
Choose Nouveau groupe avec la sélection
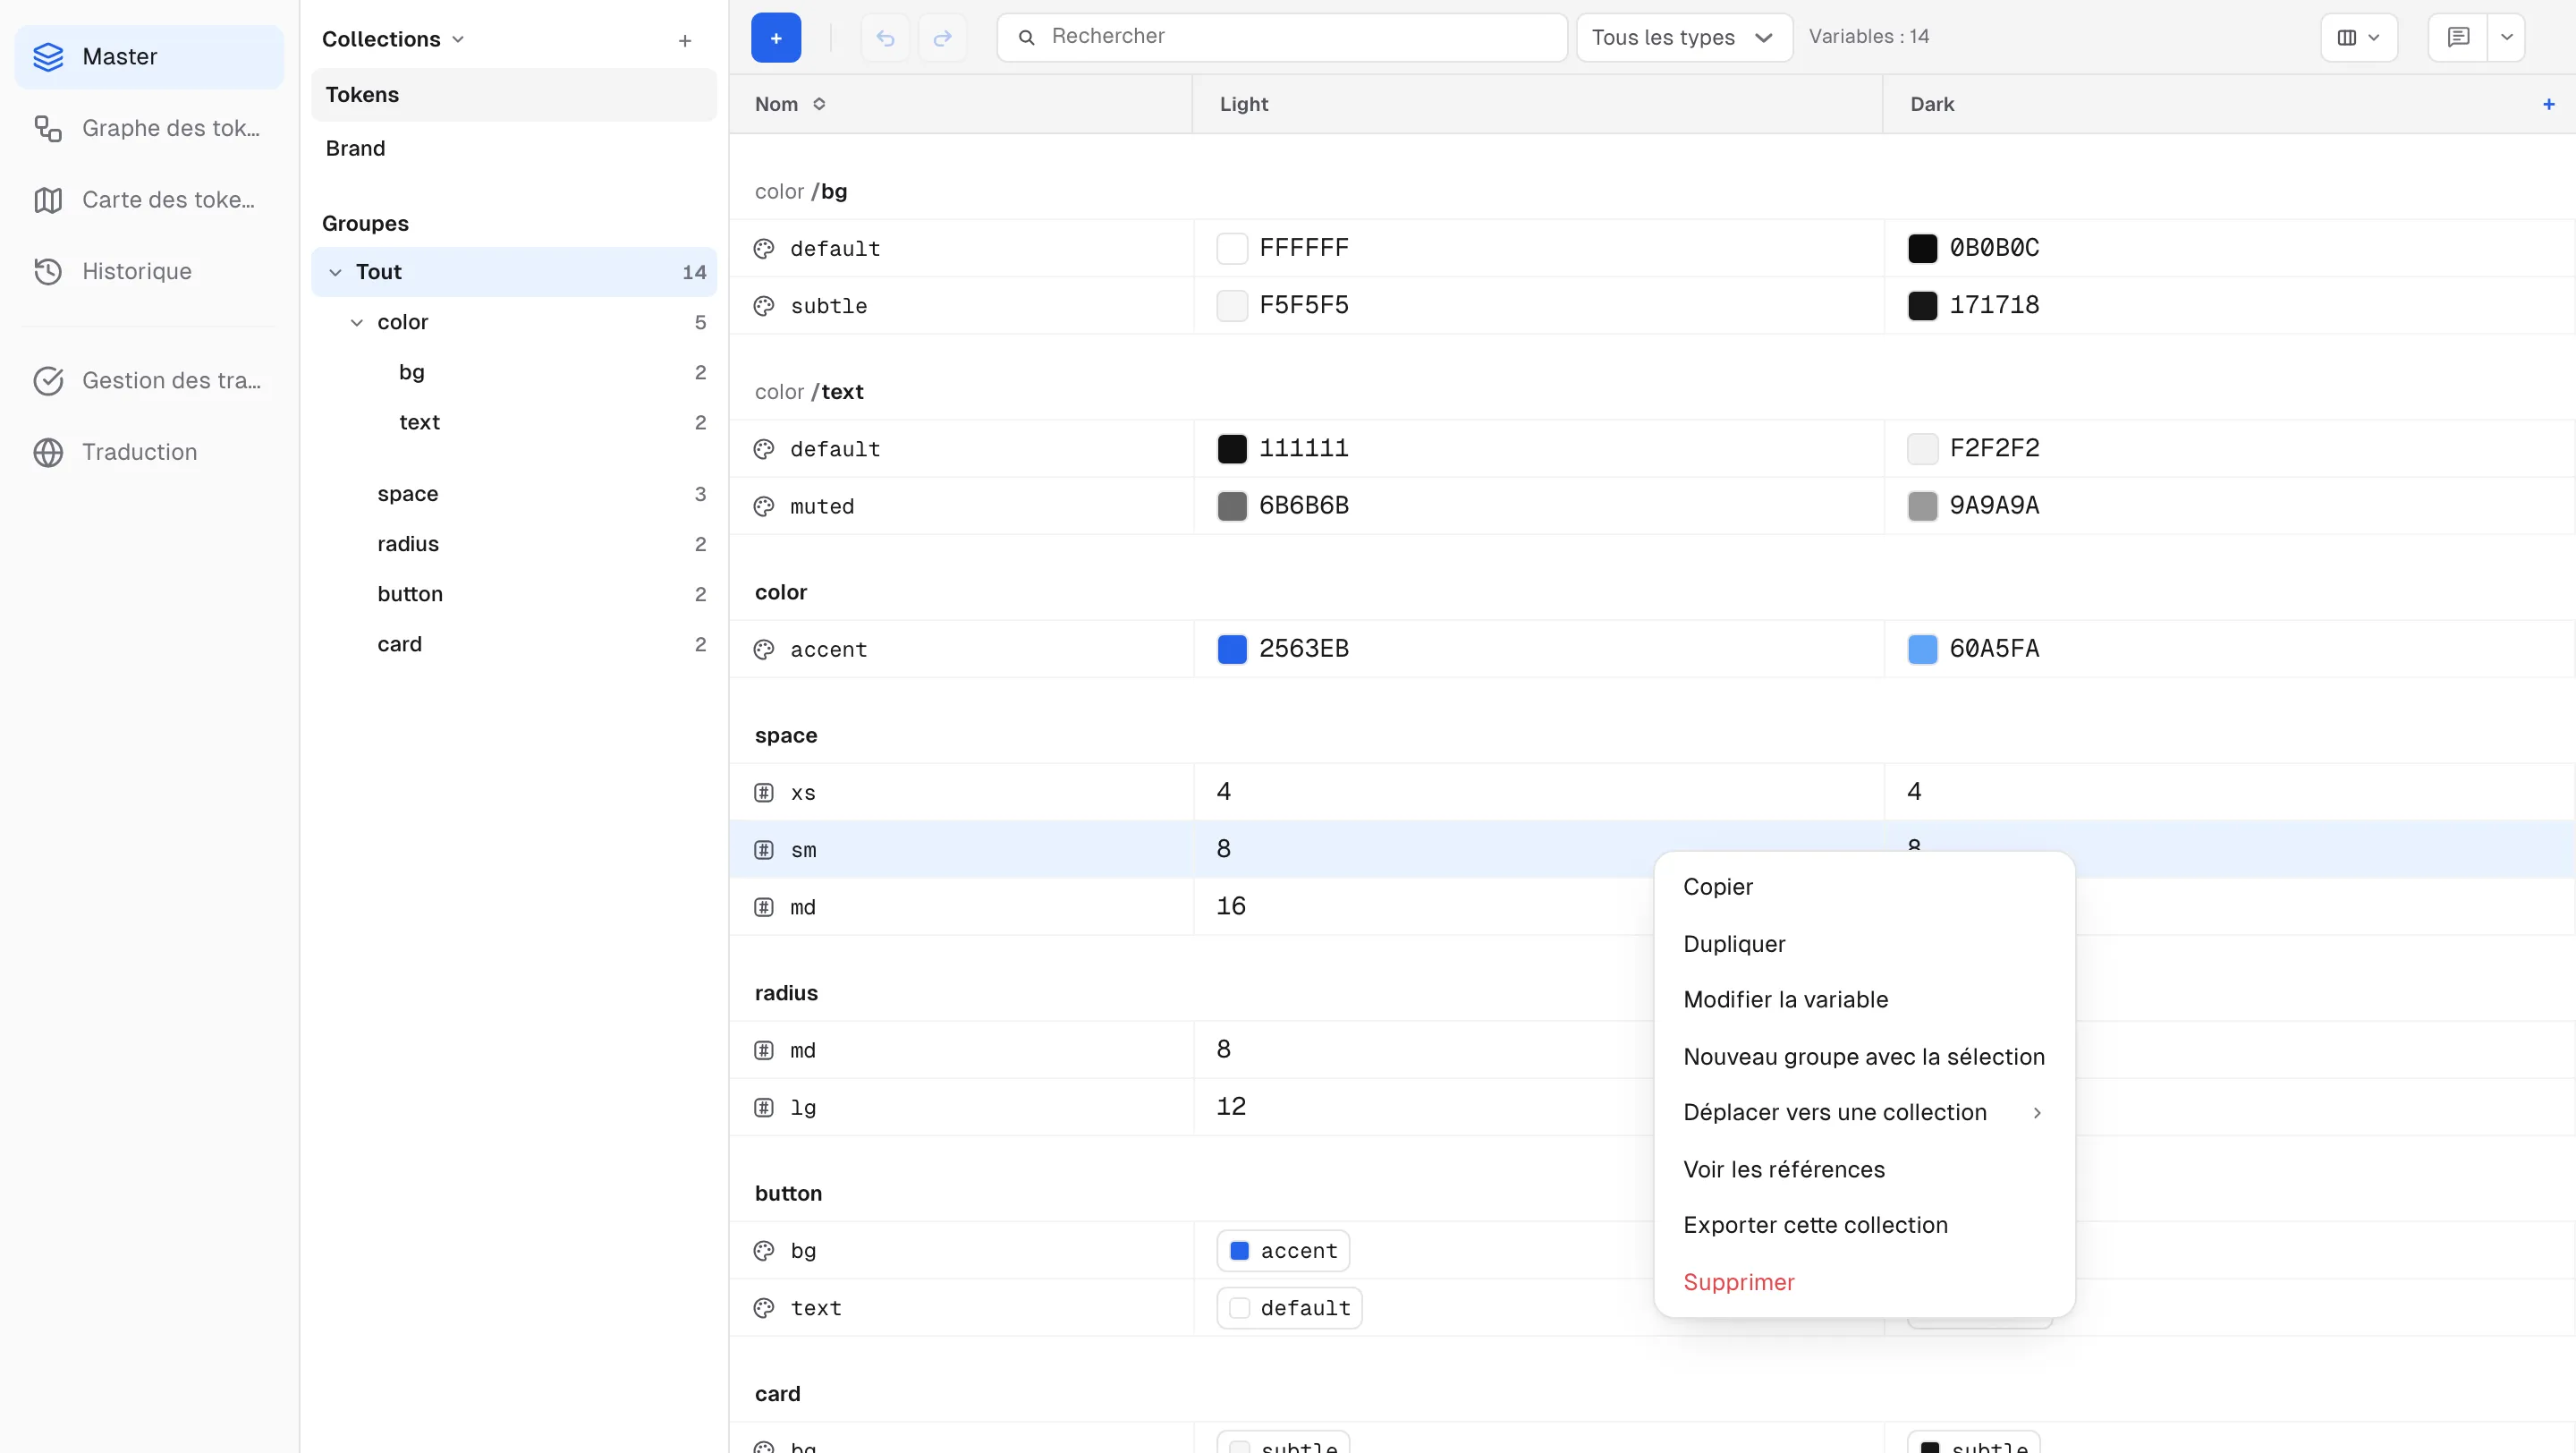(x=1864, y=1057)
